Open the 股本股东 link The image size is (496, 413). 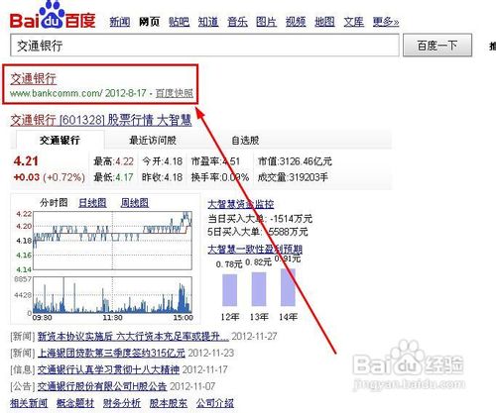(x=169, y=403)
